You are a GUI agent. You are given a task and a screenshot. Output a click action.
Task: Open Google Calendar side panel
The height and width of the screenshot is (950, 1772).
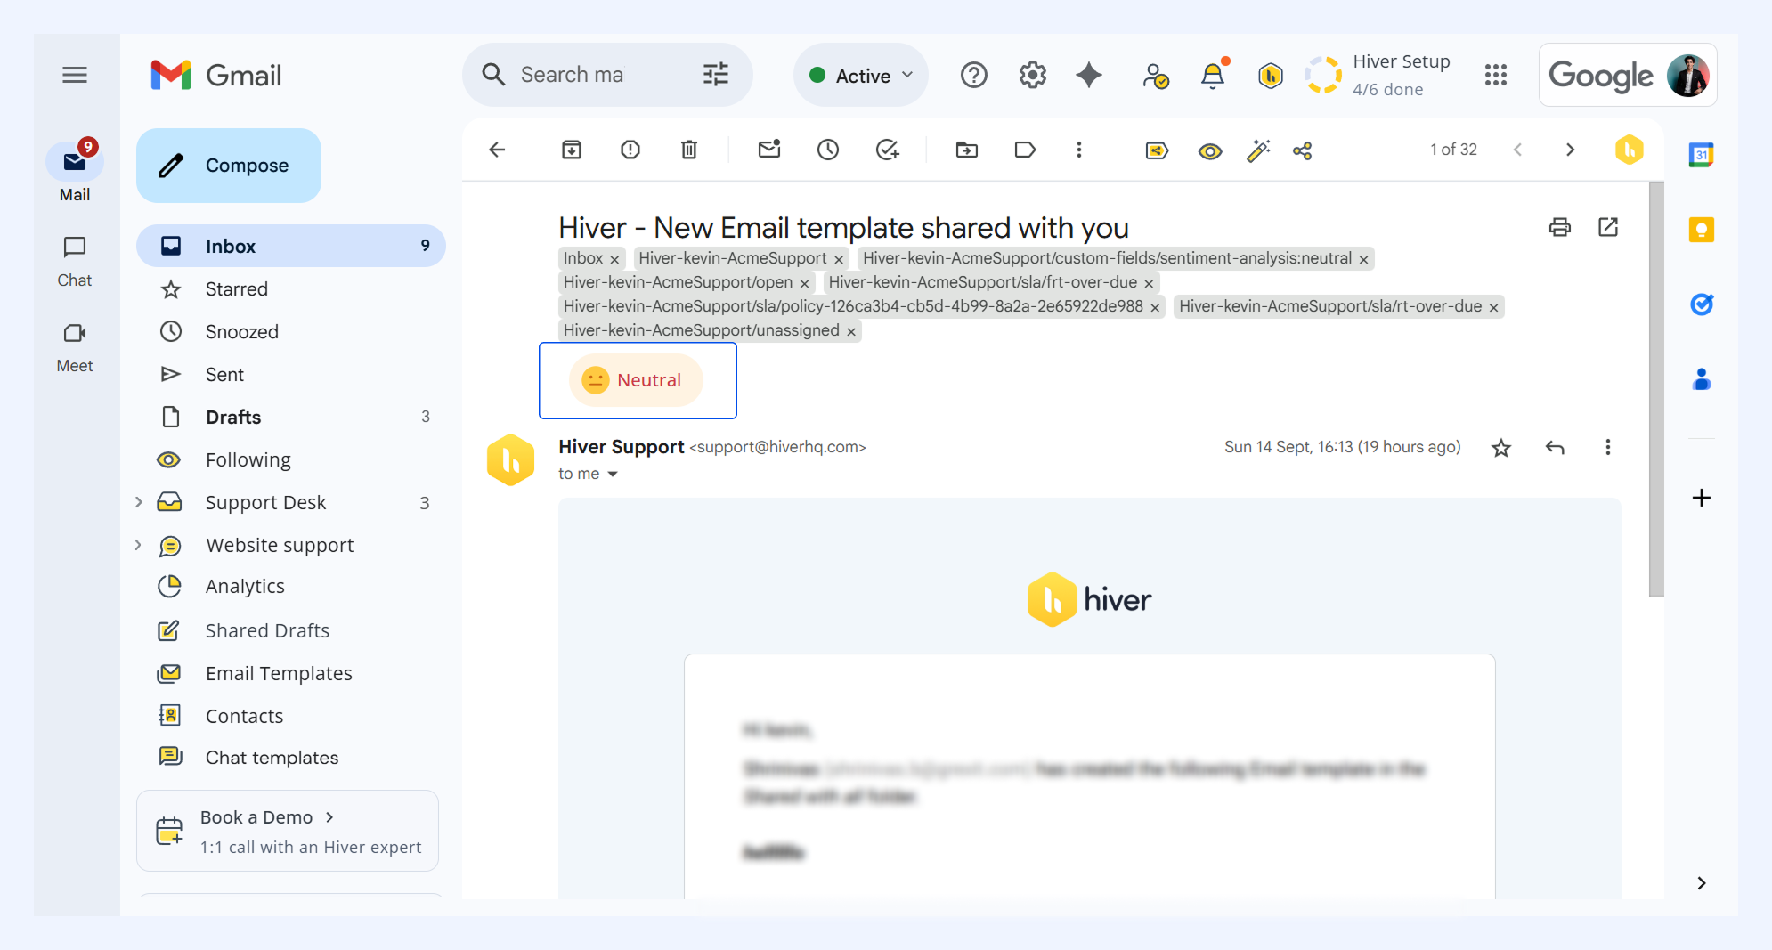1702,155
